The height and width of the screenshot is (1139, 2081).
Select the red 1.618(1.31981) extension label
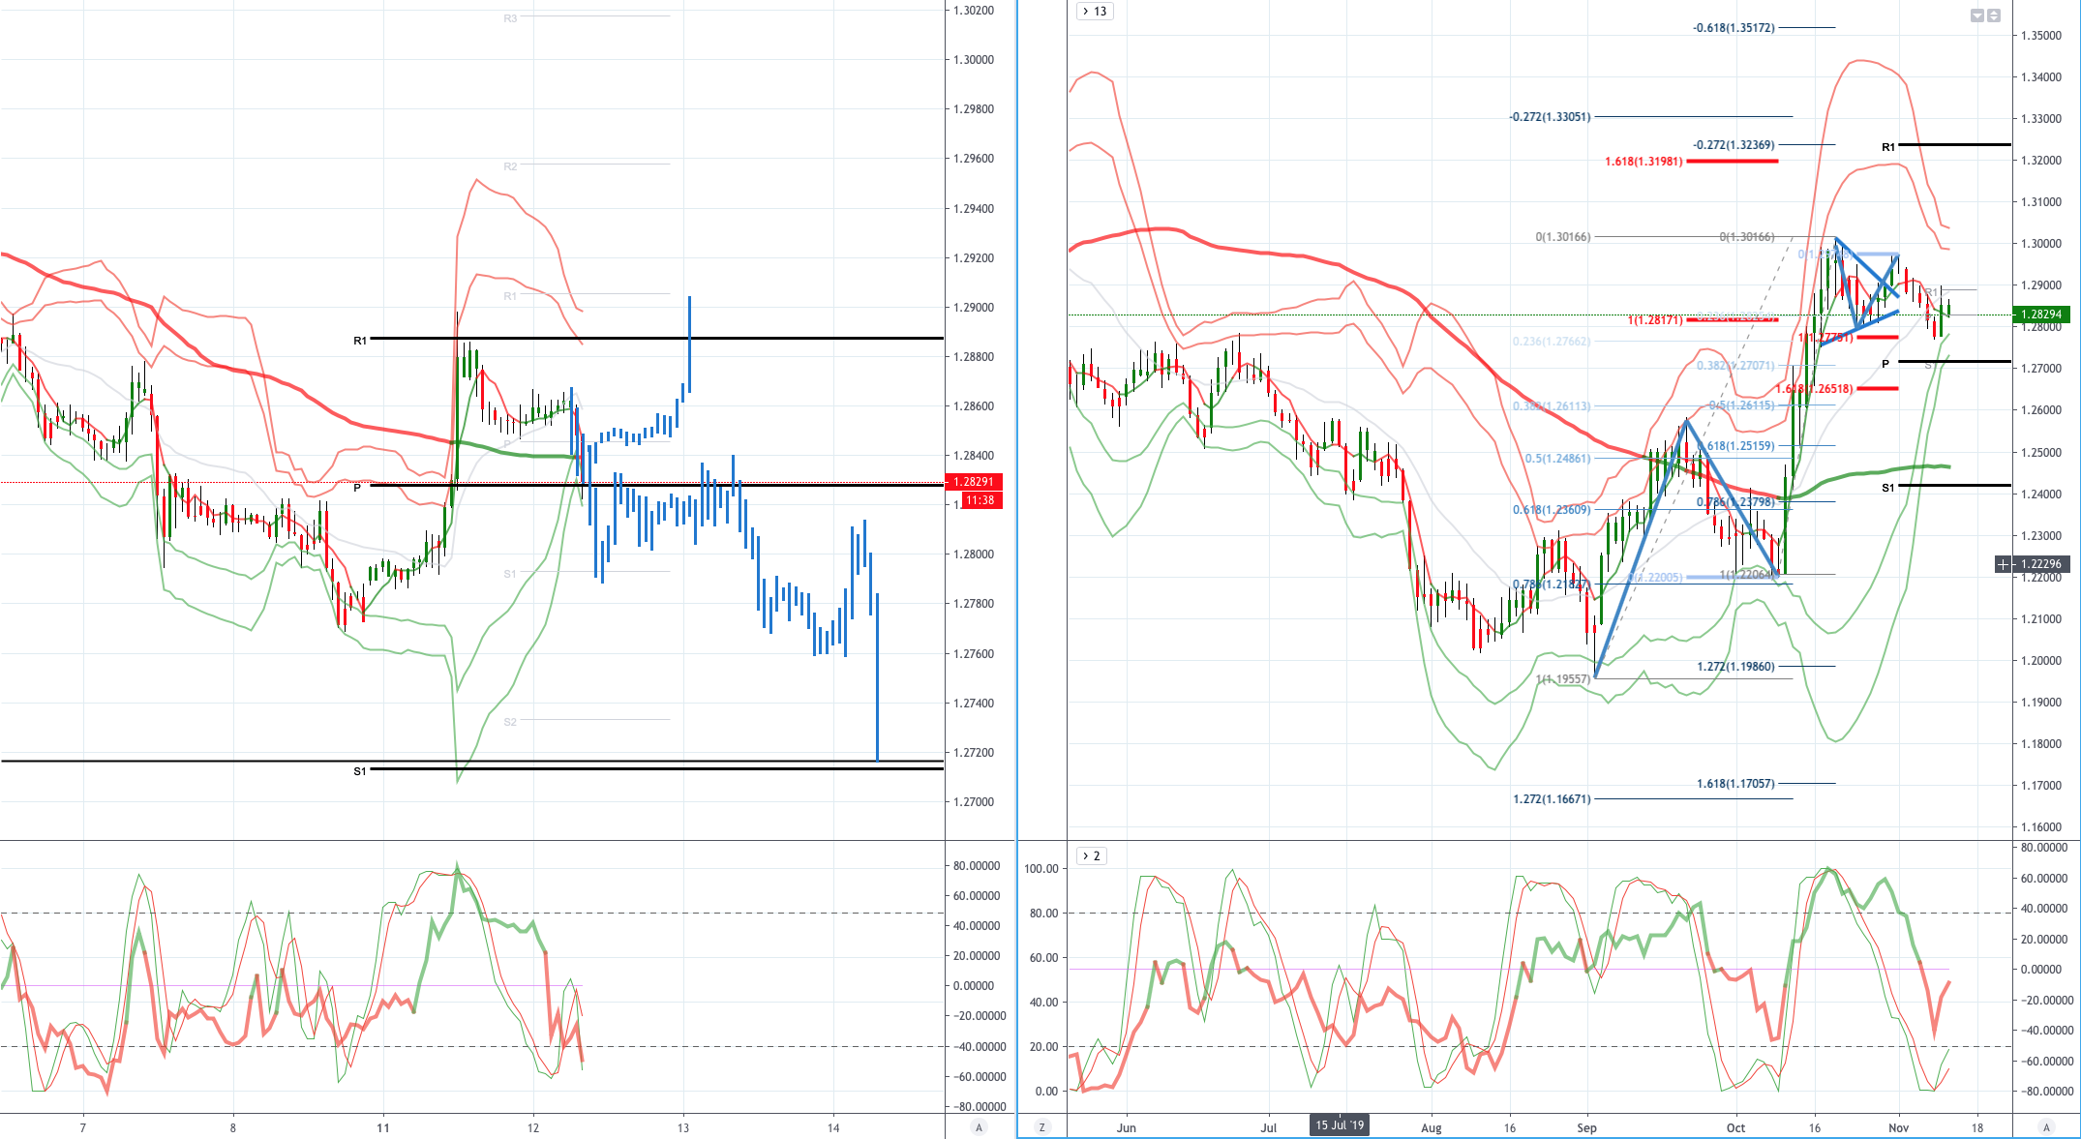click(x=1644, y=162)
